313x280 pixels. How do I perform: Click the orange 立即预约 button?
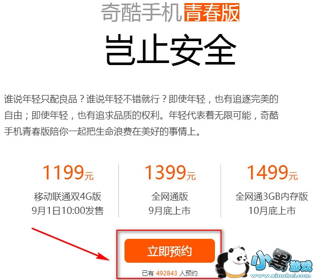tap(170, 251)
